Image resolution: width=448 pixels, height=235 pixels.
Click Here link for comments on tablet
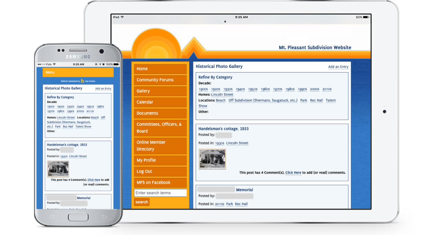tap(293, 173)
